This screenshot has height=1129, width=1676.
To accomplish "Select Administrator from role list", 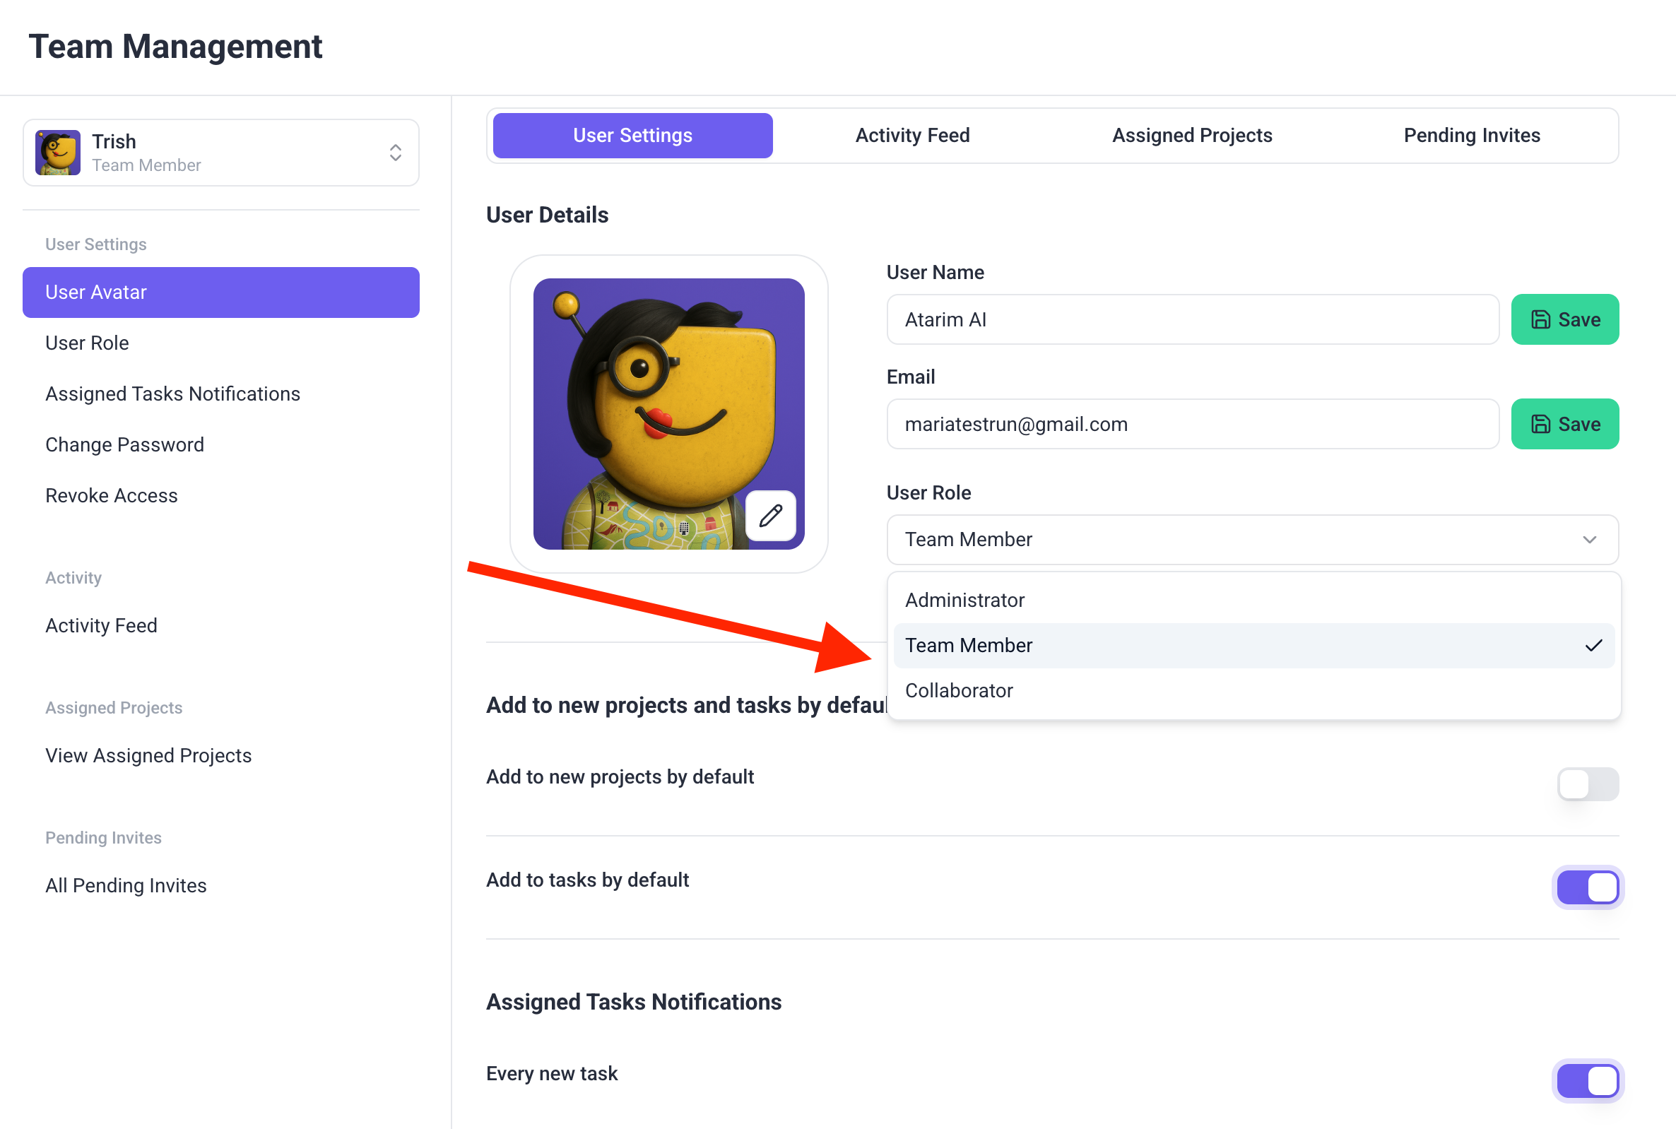I will (x=964, y=601).
